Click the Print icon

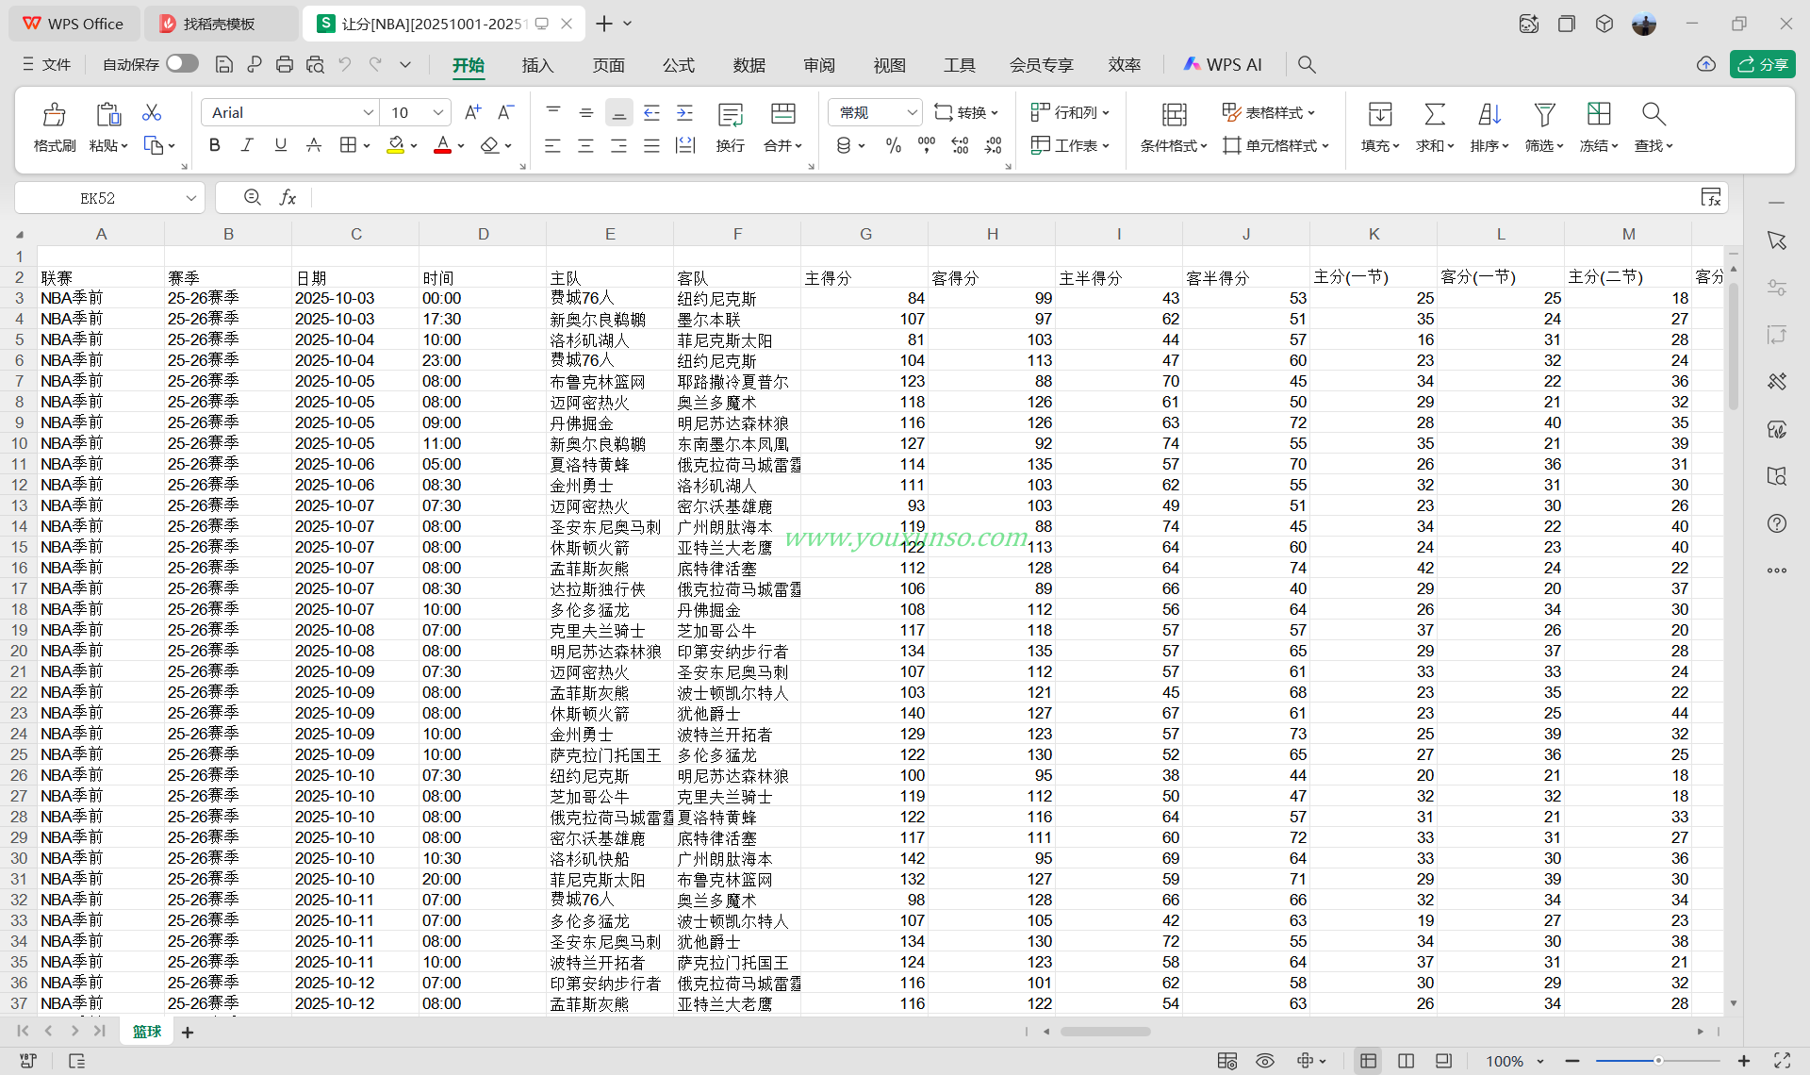point(285,64)
